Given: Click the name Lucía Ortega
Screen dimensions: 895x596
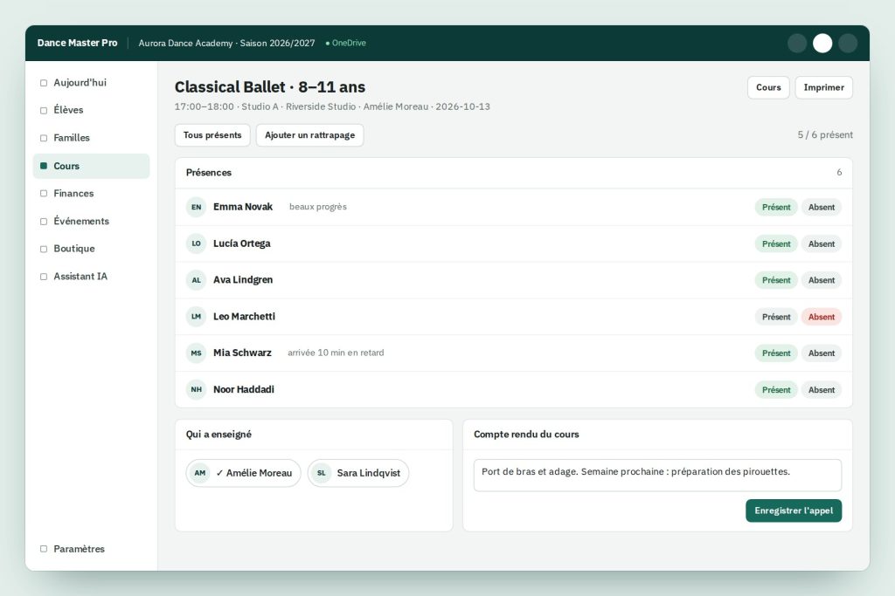Looking at the screenshot, I should pyautogui.click(x=242, y=243).
